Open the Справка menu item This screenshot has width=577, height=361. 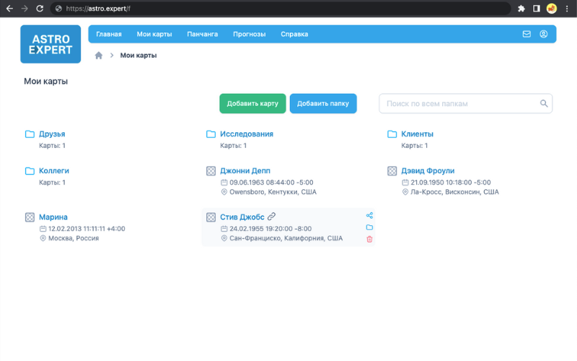pos(294,34)
